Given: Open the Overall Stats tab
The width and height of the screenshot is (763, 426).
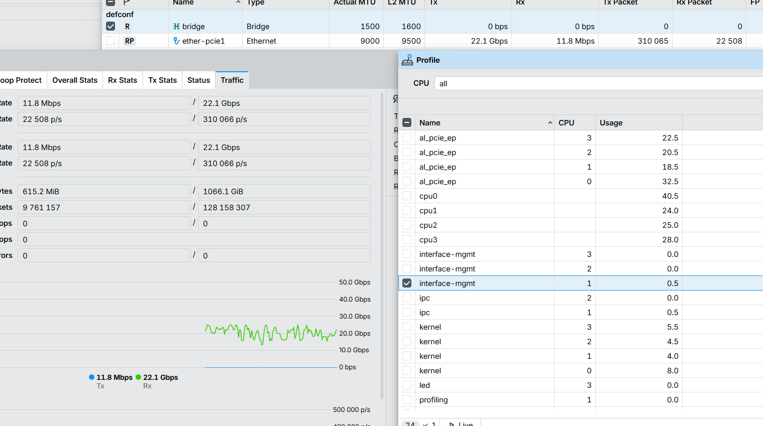Looking at the screenshot, I should [x=75, y=80].
